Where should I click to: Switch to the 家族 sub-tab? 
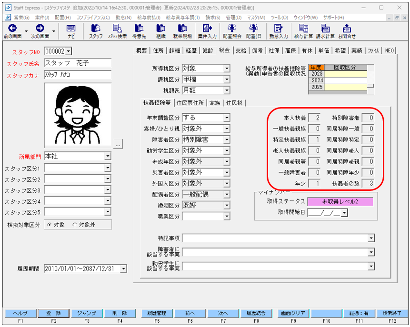(x=215, y=103)
